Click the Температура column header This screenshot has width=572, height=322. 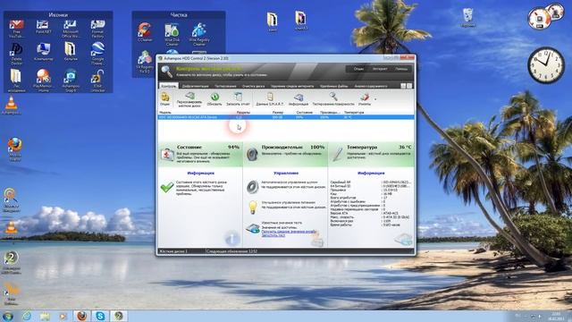click(x=354, y=113)
